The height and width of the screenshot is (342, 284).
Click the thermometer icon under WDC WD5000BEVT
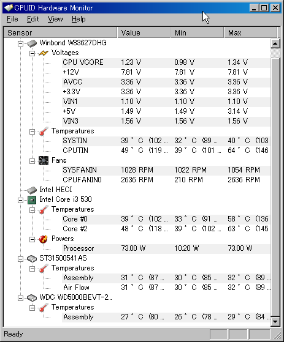click(44, 308)
